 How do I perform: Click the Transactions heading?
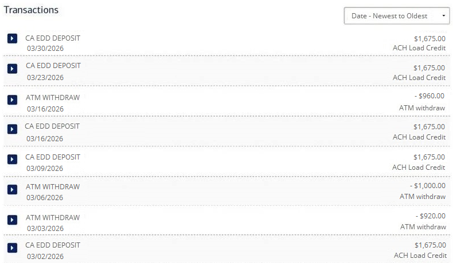point(31,10)
